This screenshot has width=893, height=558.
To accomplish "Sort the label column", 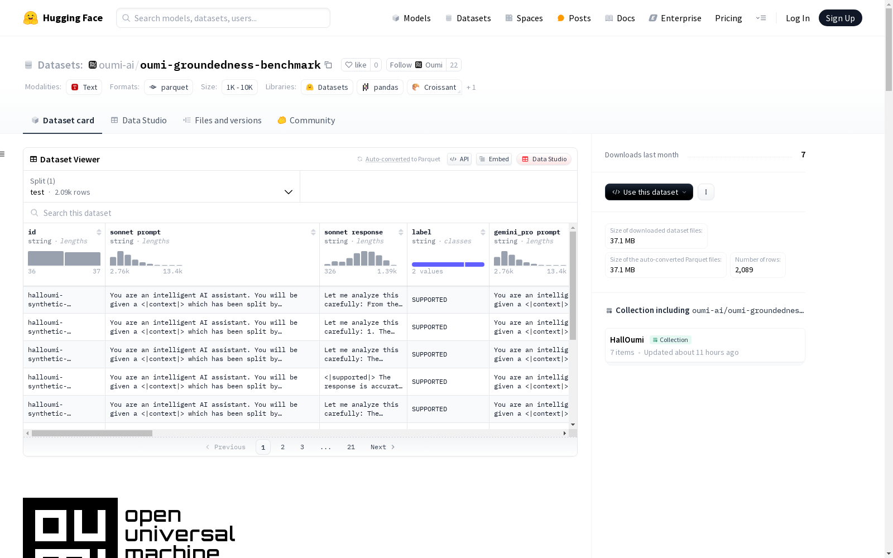I will (x=483, y=232).
